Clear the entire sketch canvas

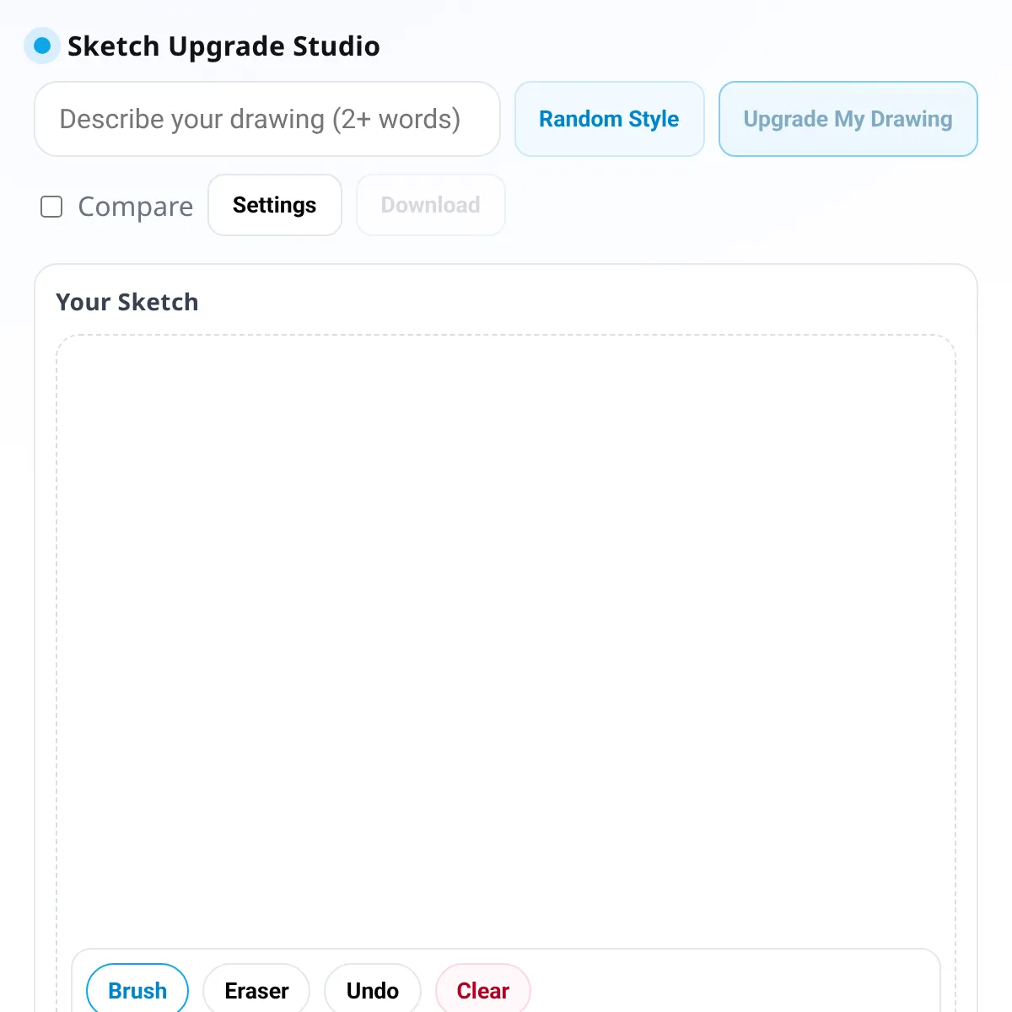click(483, 989)
